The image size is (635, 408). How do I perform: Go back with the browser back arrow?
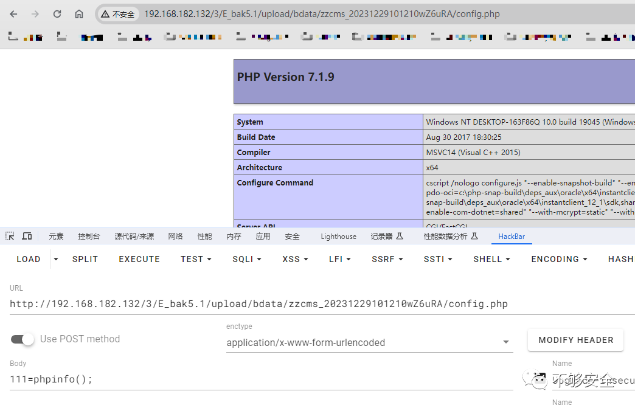[13, 14]
